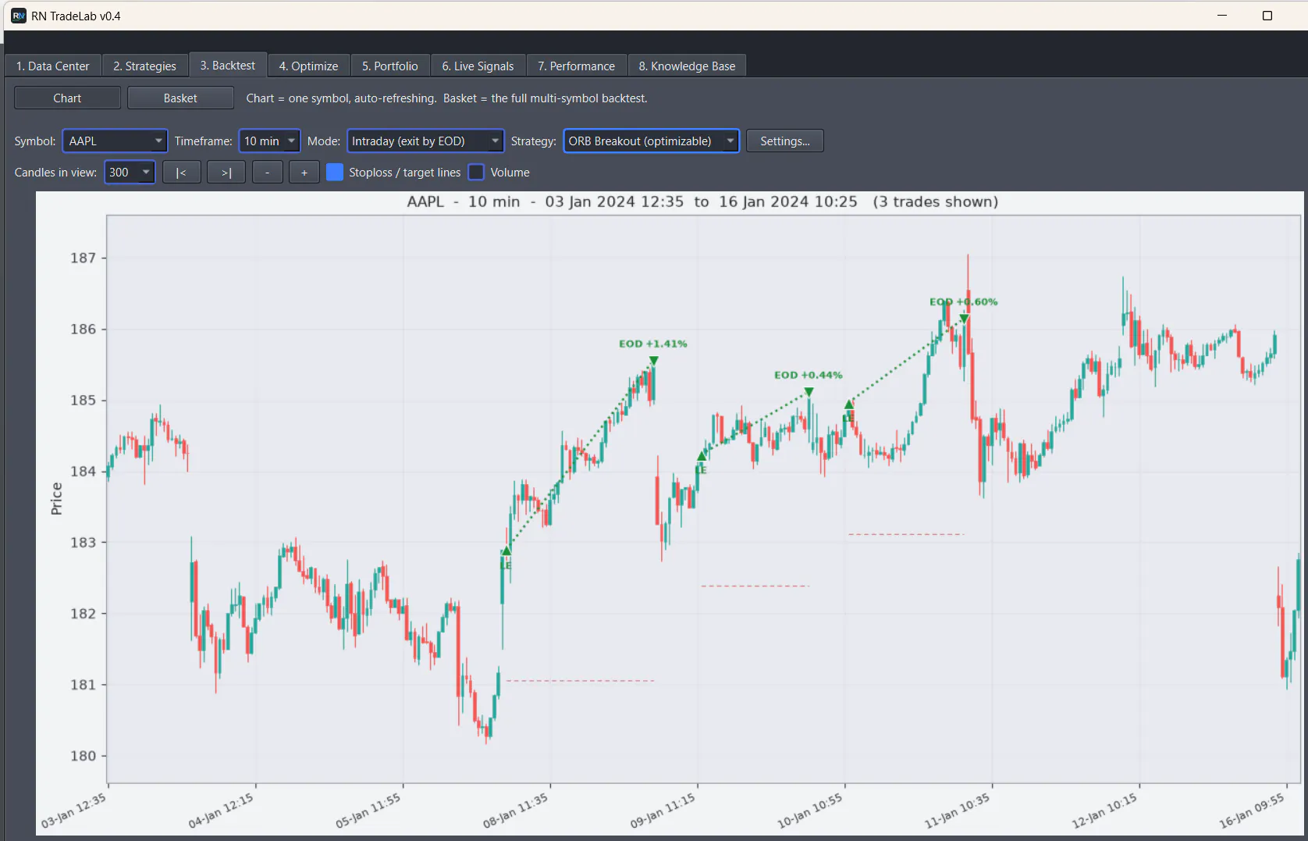Click the 180 price axis label
The image size is (1308, 841).
coord(84,756)
